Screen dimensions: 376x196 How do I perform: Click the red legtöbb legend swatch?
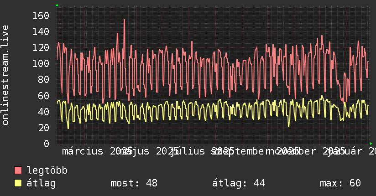tap(18, 170)
